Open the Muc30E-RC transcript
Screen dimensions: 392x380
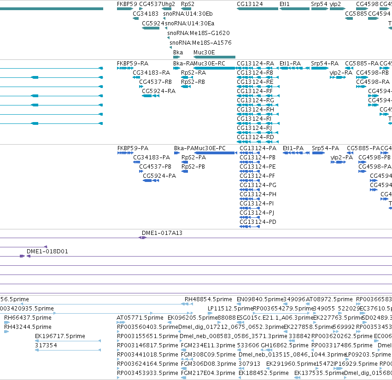pos(209,64)
